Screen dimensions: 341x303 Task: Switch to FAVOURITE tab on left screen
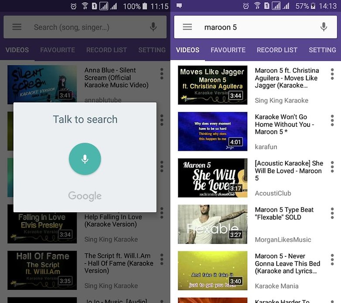coord(58,50)
